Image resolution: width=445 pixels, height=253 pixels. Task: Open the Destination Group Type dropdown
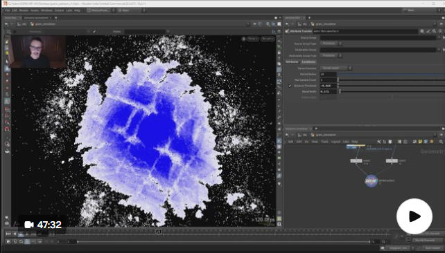[331, 56]
